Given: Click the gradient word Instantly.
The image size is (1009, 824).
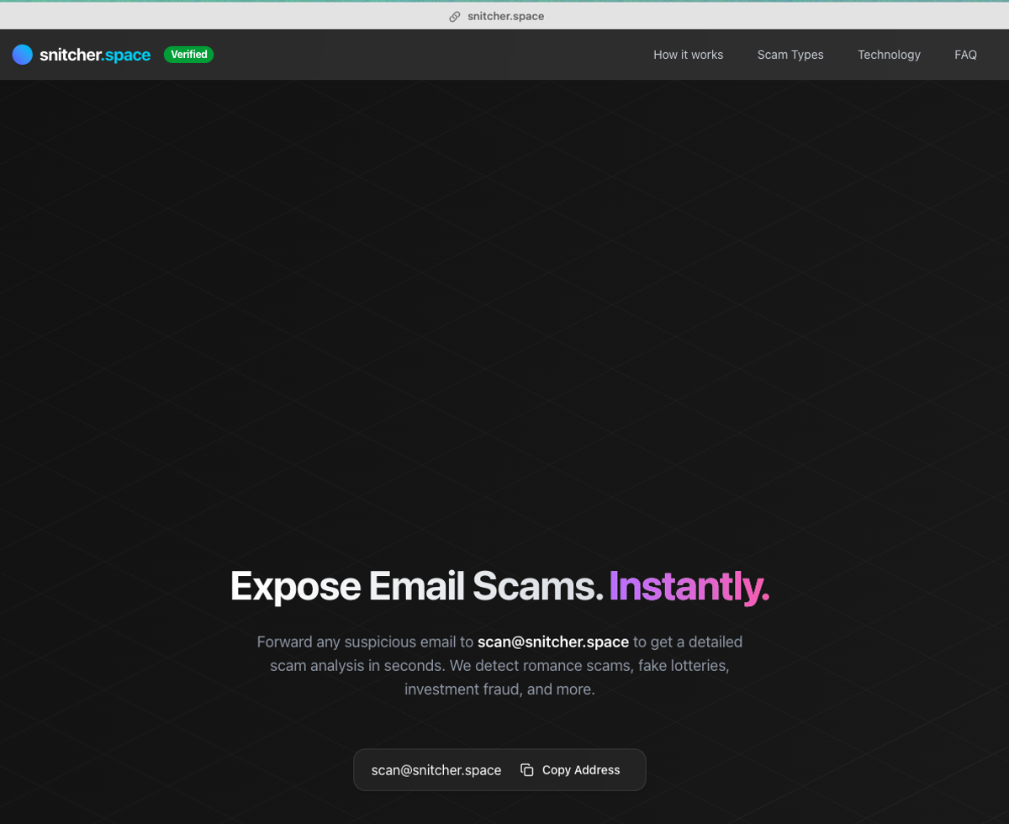Looking at the screenshot, I should 689,586.
